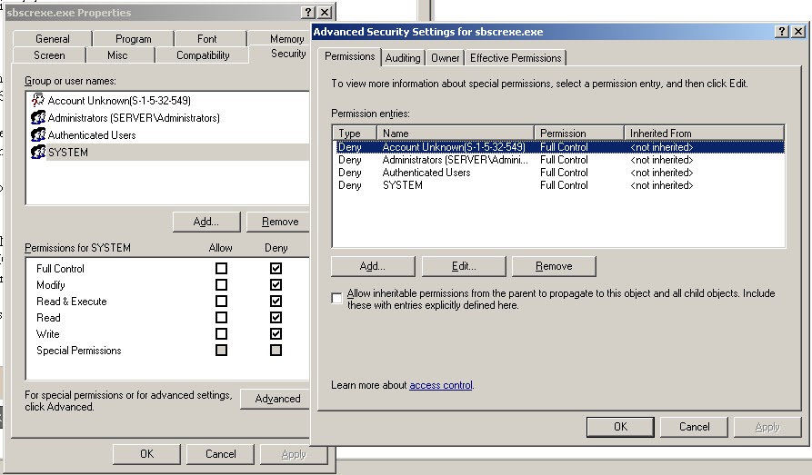The height and width of the screenshot is (475, 812).
Task: Click the Administrators group icon
Action: click(38, 117)
